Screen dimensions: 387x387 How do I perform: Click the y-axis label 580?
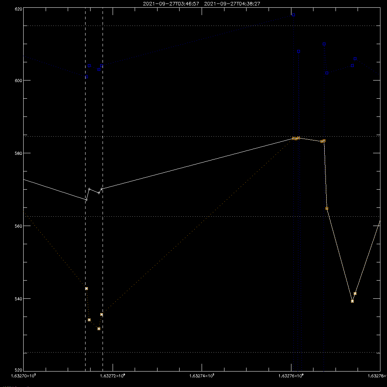(x=19, y=153)
